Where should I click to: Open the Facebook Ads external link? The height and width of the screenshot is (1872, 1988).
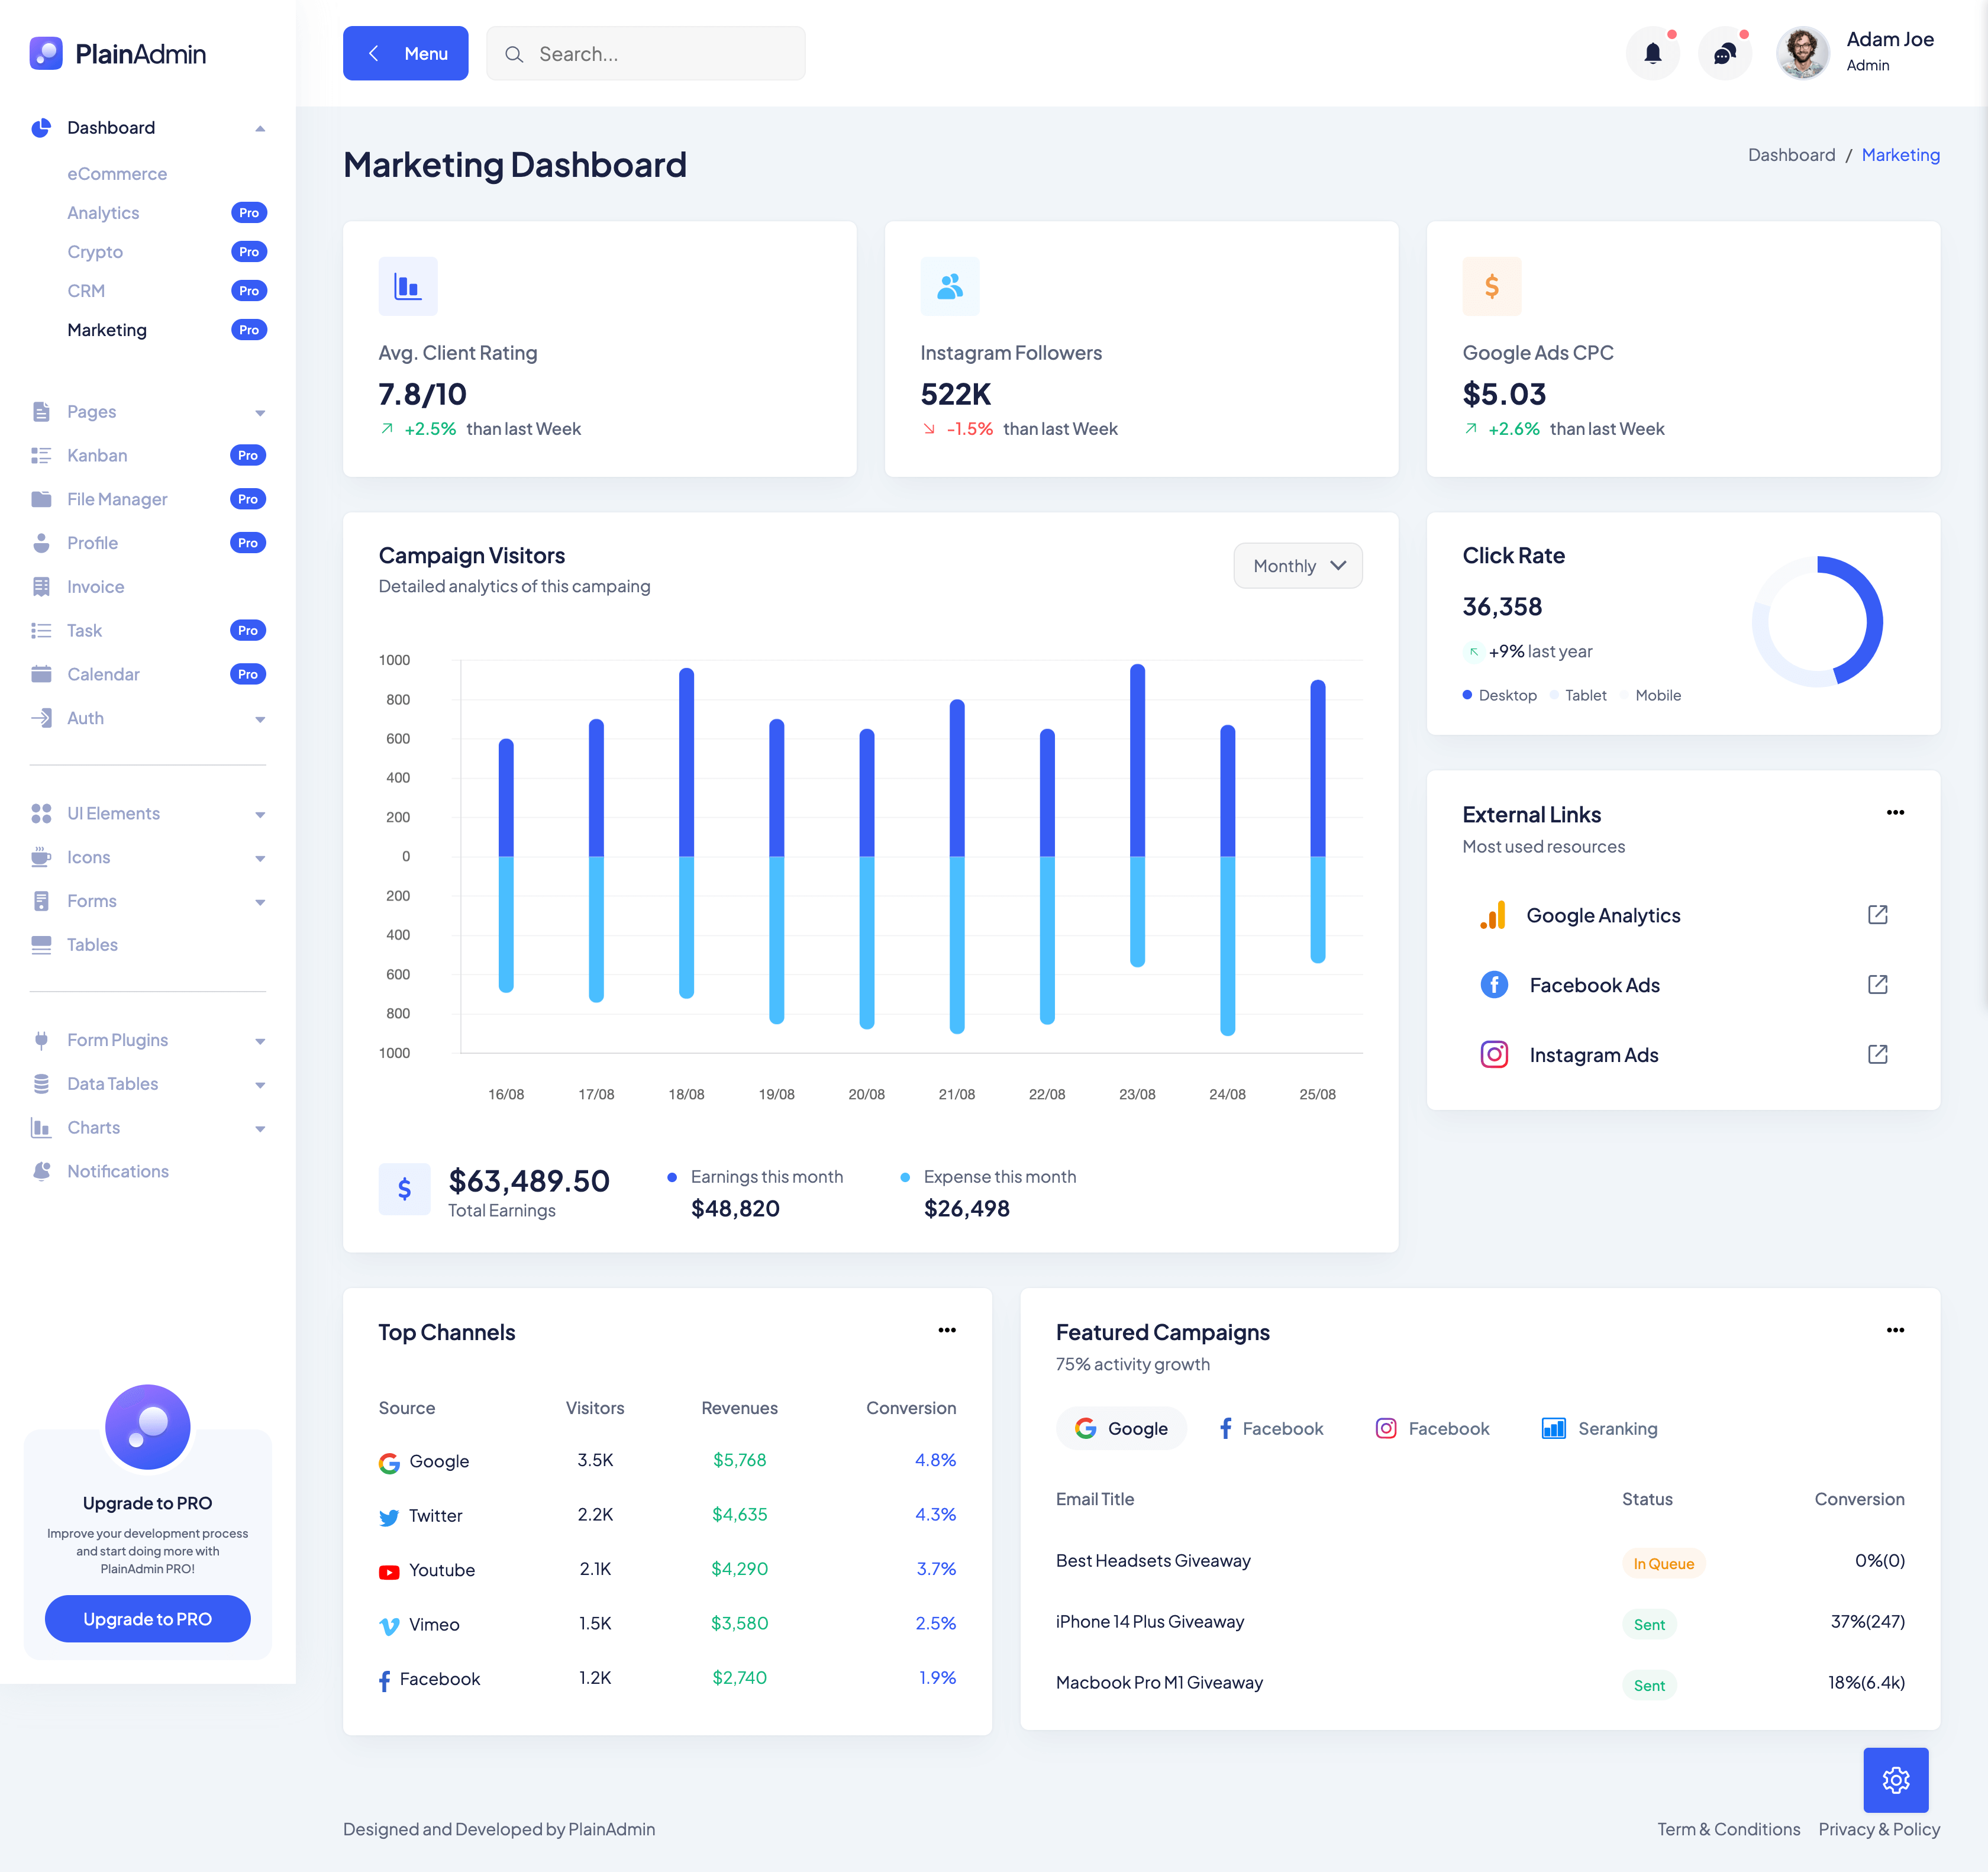coord(1879,984)
